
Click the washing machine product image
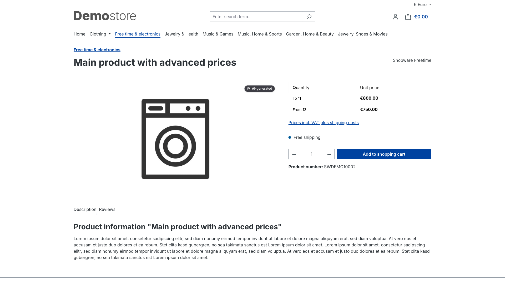pos(175,139)
